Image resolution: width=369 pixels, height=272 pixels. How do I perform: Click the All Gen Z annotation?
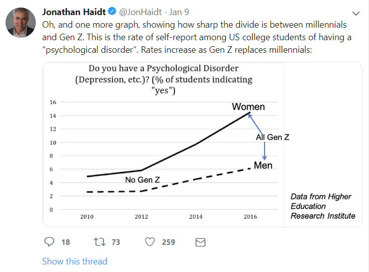coord(272,137)
